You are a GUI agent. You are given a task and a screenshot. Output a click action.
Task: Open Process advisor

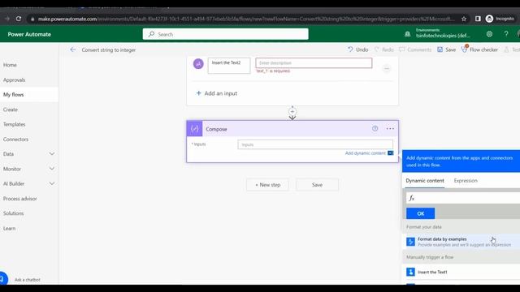(19, 199)
